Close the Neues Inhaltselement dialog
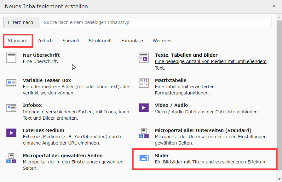282x182 pixels. coord(274,6)
